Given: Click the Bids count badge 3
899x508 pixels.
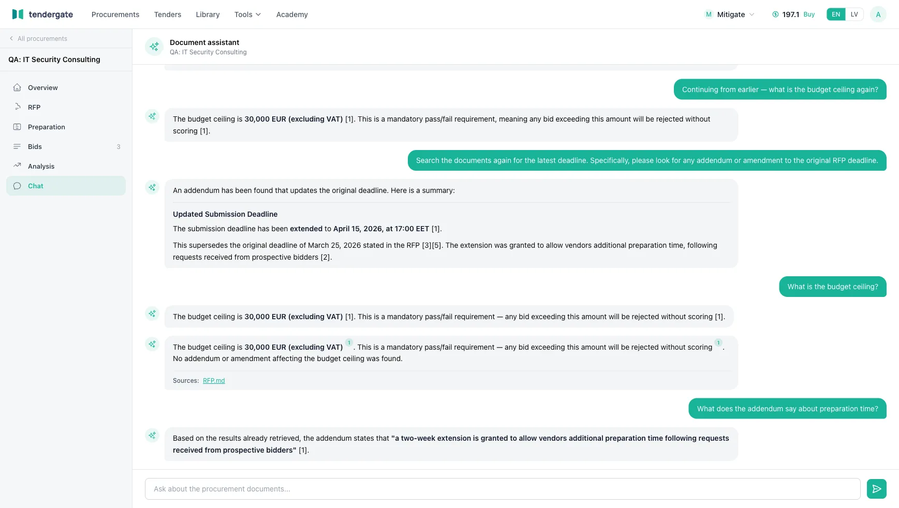Looking at the screenshot, I should point(119,147).
